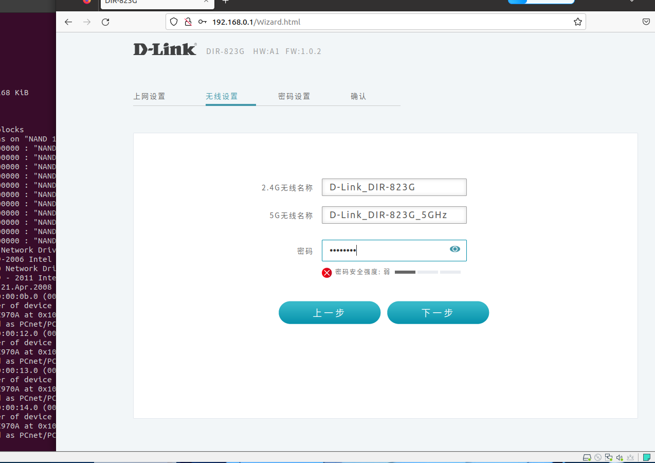Focus the 2.4G无线名称 input field

[x=394, y=187]
